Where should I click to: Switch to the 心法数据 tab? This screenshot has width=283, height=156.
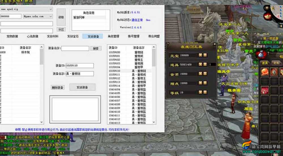[33, 36]
